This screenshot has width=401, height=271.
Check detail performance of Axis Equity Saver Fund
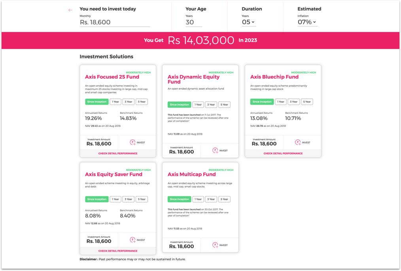118,251
